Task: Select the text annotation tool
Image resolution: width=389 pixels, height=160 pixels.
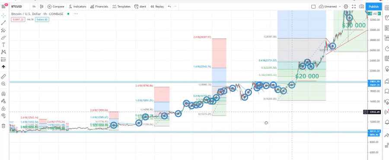Action: click(x=3, y=45)
